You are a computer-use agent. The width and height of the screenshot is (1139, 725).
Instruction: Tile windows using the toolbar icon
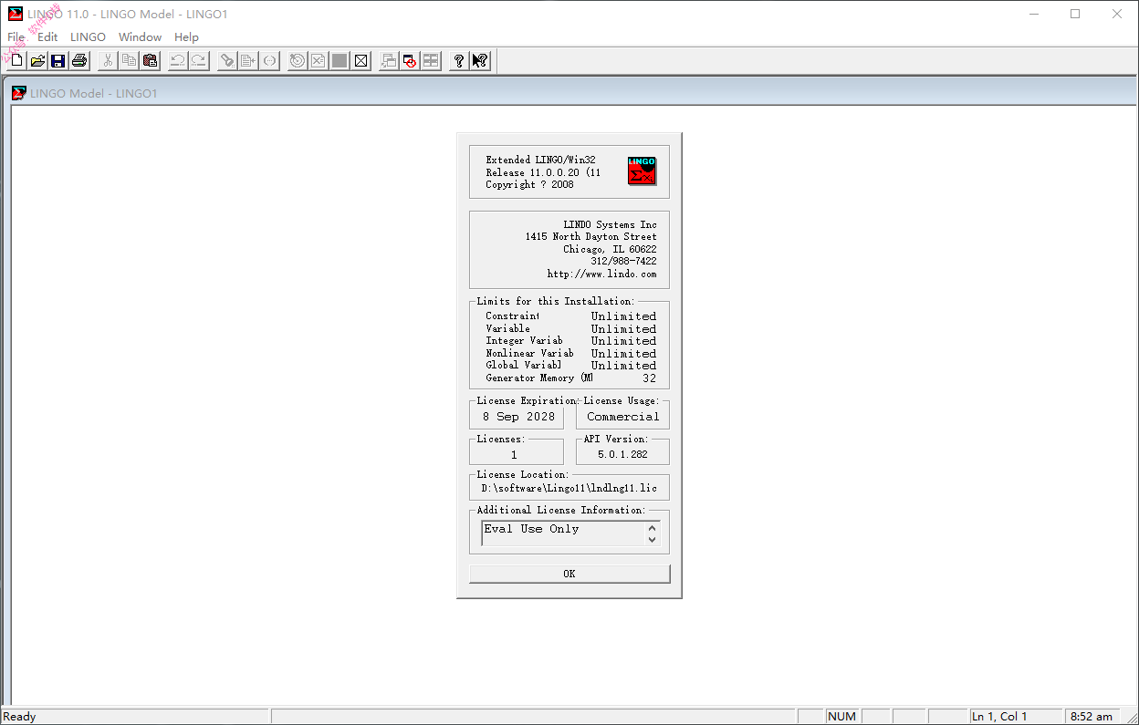click(x=431, y=61)
